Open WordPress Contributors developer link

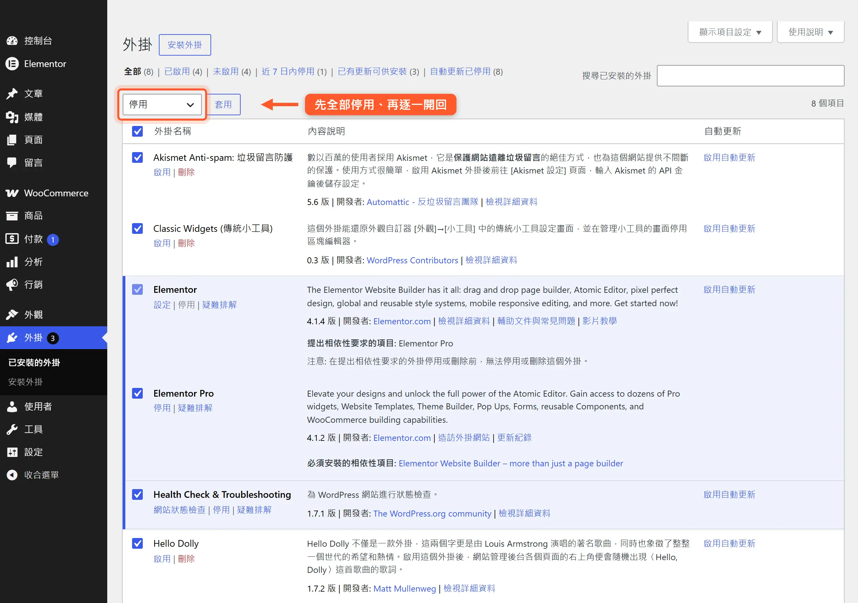412,260
